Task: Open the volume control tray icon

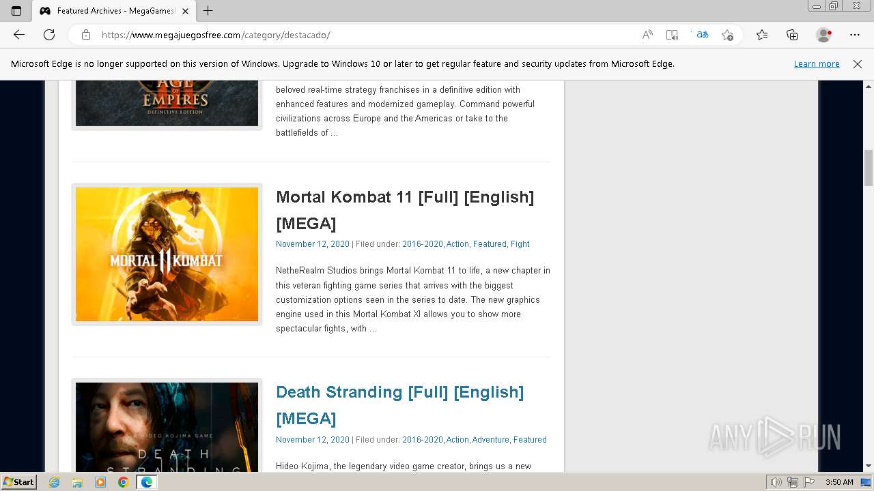Action: [x=776, y=482]
